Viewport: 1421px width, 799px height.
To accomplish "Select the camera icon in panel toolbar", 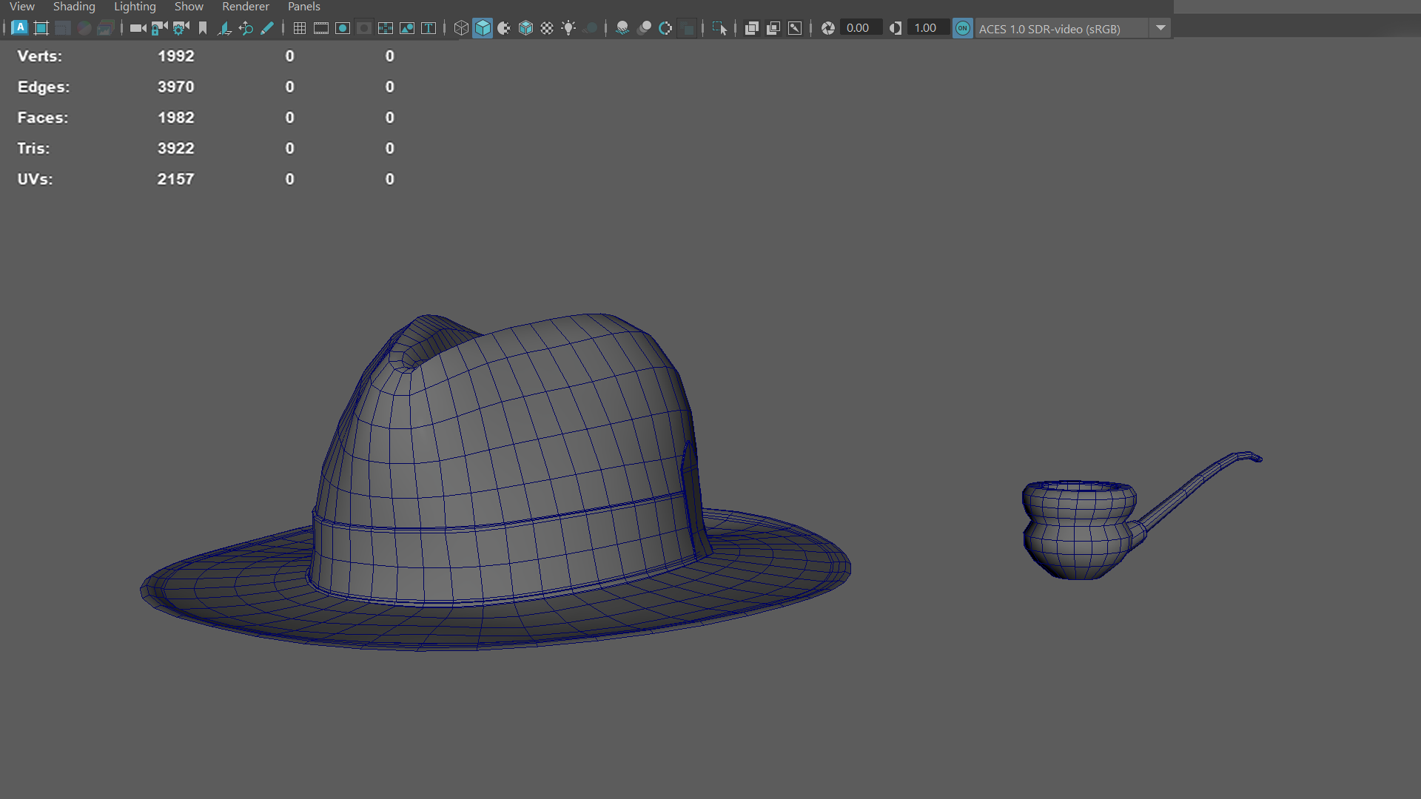I will coord(138,28).
